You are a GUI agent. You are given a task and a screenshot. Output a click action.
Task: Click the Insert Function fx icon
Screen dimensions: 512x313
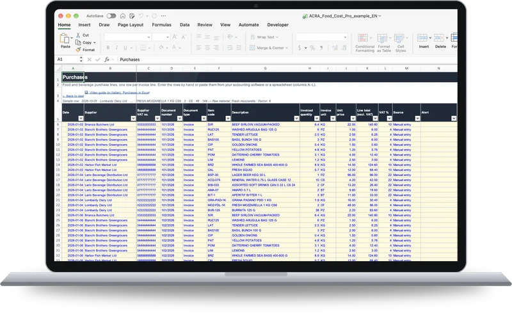(106, 60)
